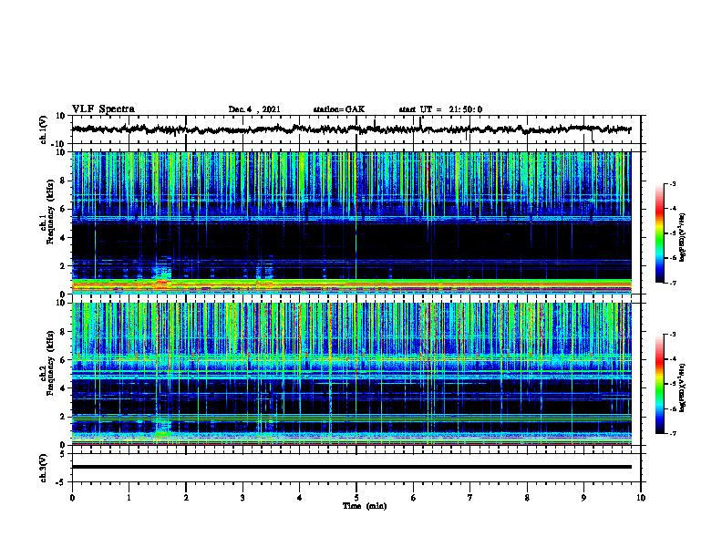Click the "6" kHz tick on ch.2 spectrogram
722x558 pixels.
pyautogui.click(x=64, y=360)
